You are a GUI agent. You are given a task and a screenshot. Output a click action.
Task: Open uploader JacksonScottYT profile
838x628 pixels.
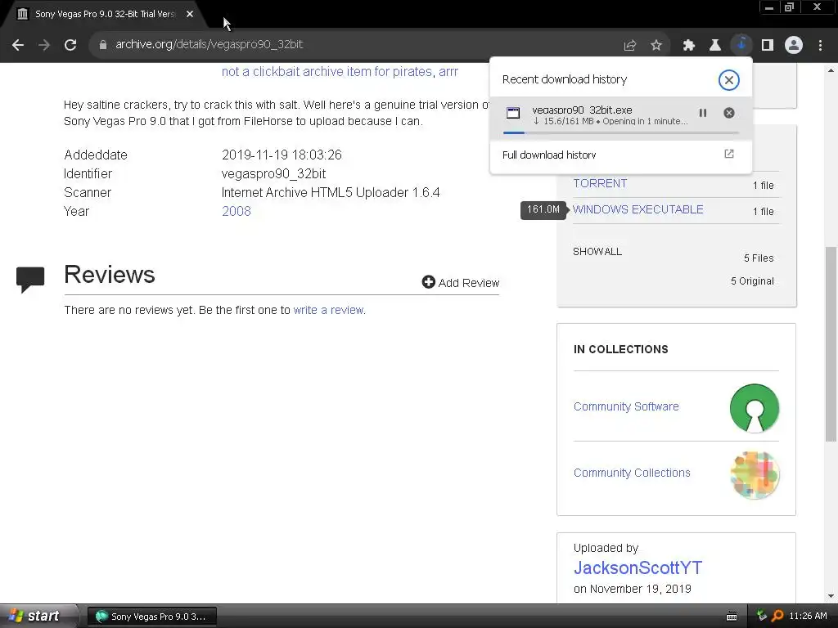coord(638,567)
